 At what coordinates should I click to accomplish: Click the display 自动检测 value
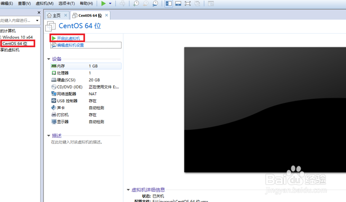[x=96, y=122]
